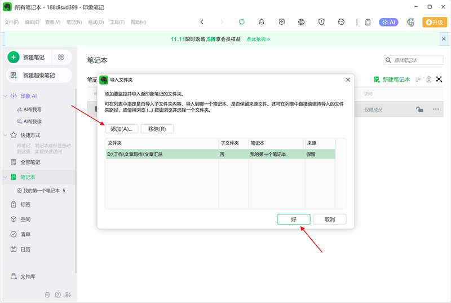Viewport: 451px width, 303px height.
Task: Open the 编辑(E) menu
Action: tap(32, 22)
